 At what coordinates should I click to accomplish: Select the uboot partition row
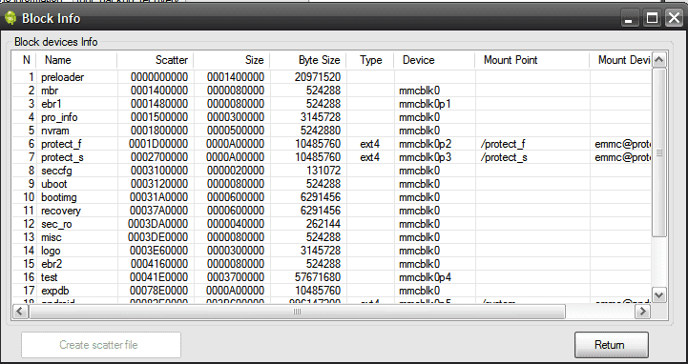tap(331, 184)
